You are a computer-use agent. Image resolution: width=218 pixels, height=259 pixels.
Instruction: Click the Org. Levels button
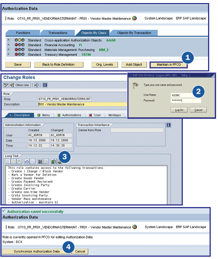click(x=105, y=65)
